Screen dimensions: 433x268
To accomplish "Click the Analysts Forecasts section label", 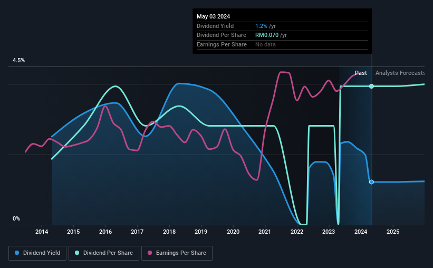I will pos(400,73).
